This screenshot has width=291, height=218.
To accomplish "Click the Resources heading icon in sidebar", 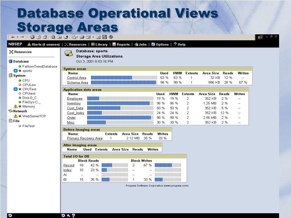I will [11, 52].
